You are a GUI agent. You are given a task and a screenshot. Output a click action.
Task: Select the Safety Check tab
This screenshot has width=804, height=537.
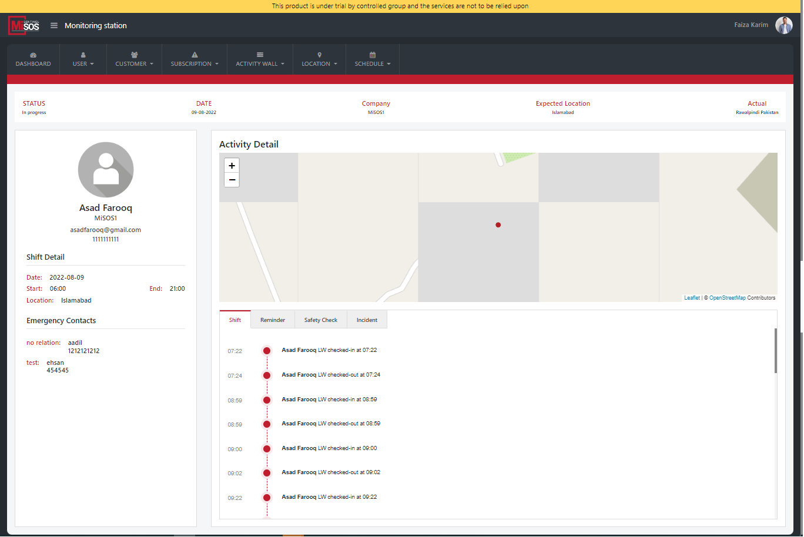(320, 320)
